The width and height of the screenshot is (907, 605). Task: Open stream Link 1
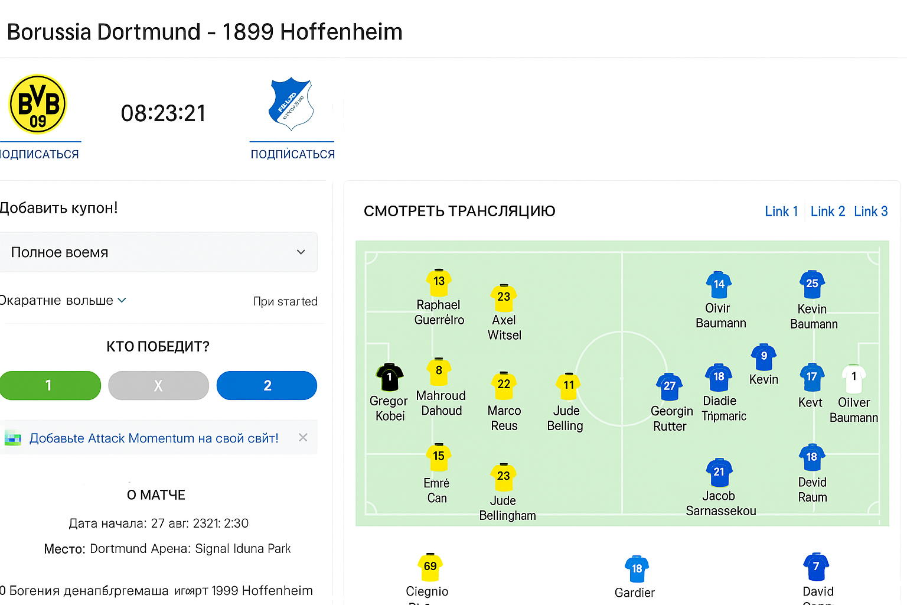pyautogui.click(x=781, y=212)
